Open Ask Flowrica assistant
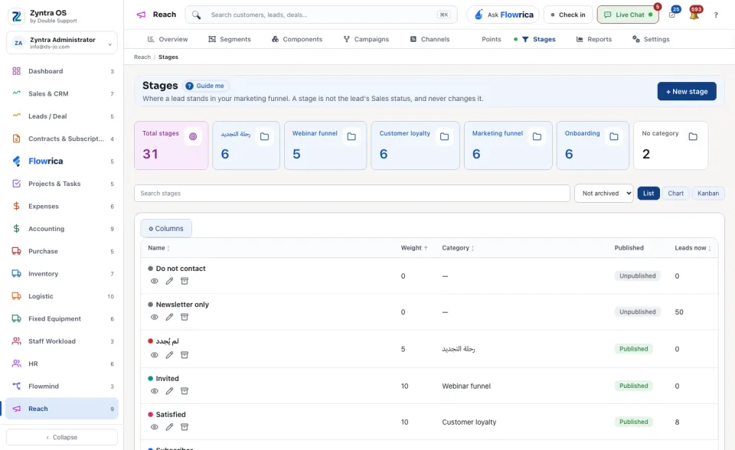Screen dimensions: 735x450 click(x=503, y=15)
